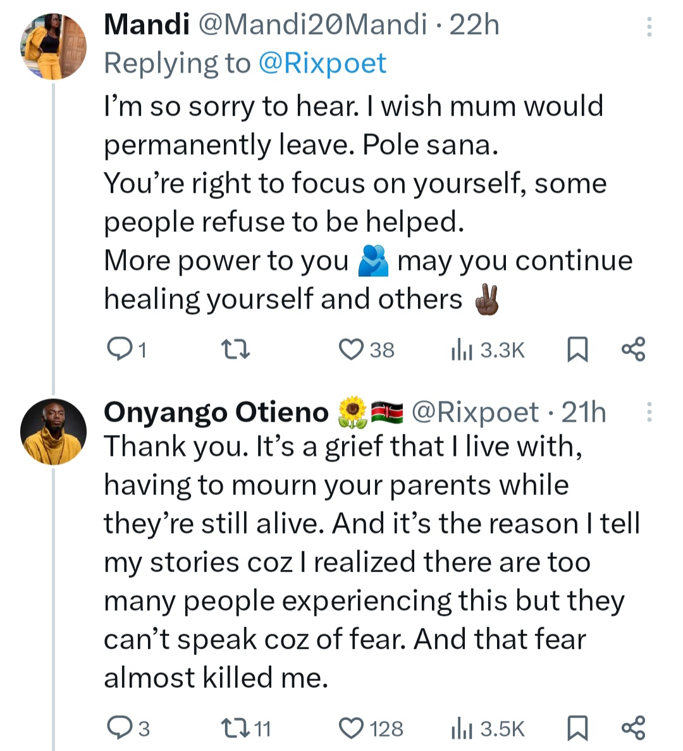Open Mandi's display name profile link
Viewport: 683px width, 751px height.
[146, 25]
